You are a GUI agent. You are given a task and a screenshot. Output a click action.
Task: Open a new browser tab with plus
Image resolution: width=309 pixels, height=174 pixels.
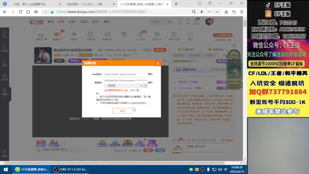pyautogui.click(x=176, y=4)
